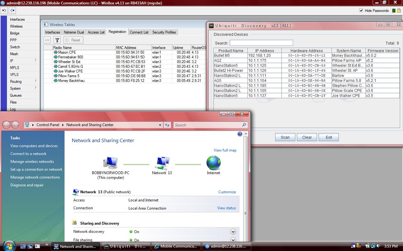
Task: Click the BOBBYNORWOOD-PC computer icon
Action: 110,163
